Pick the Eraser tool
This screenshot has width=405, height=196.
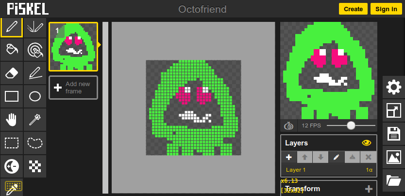(x=11, y=73)
